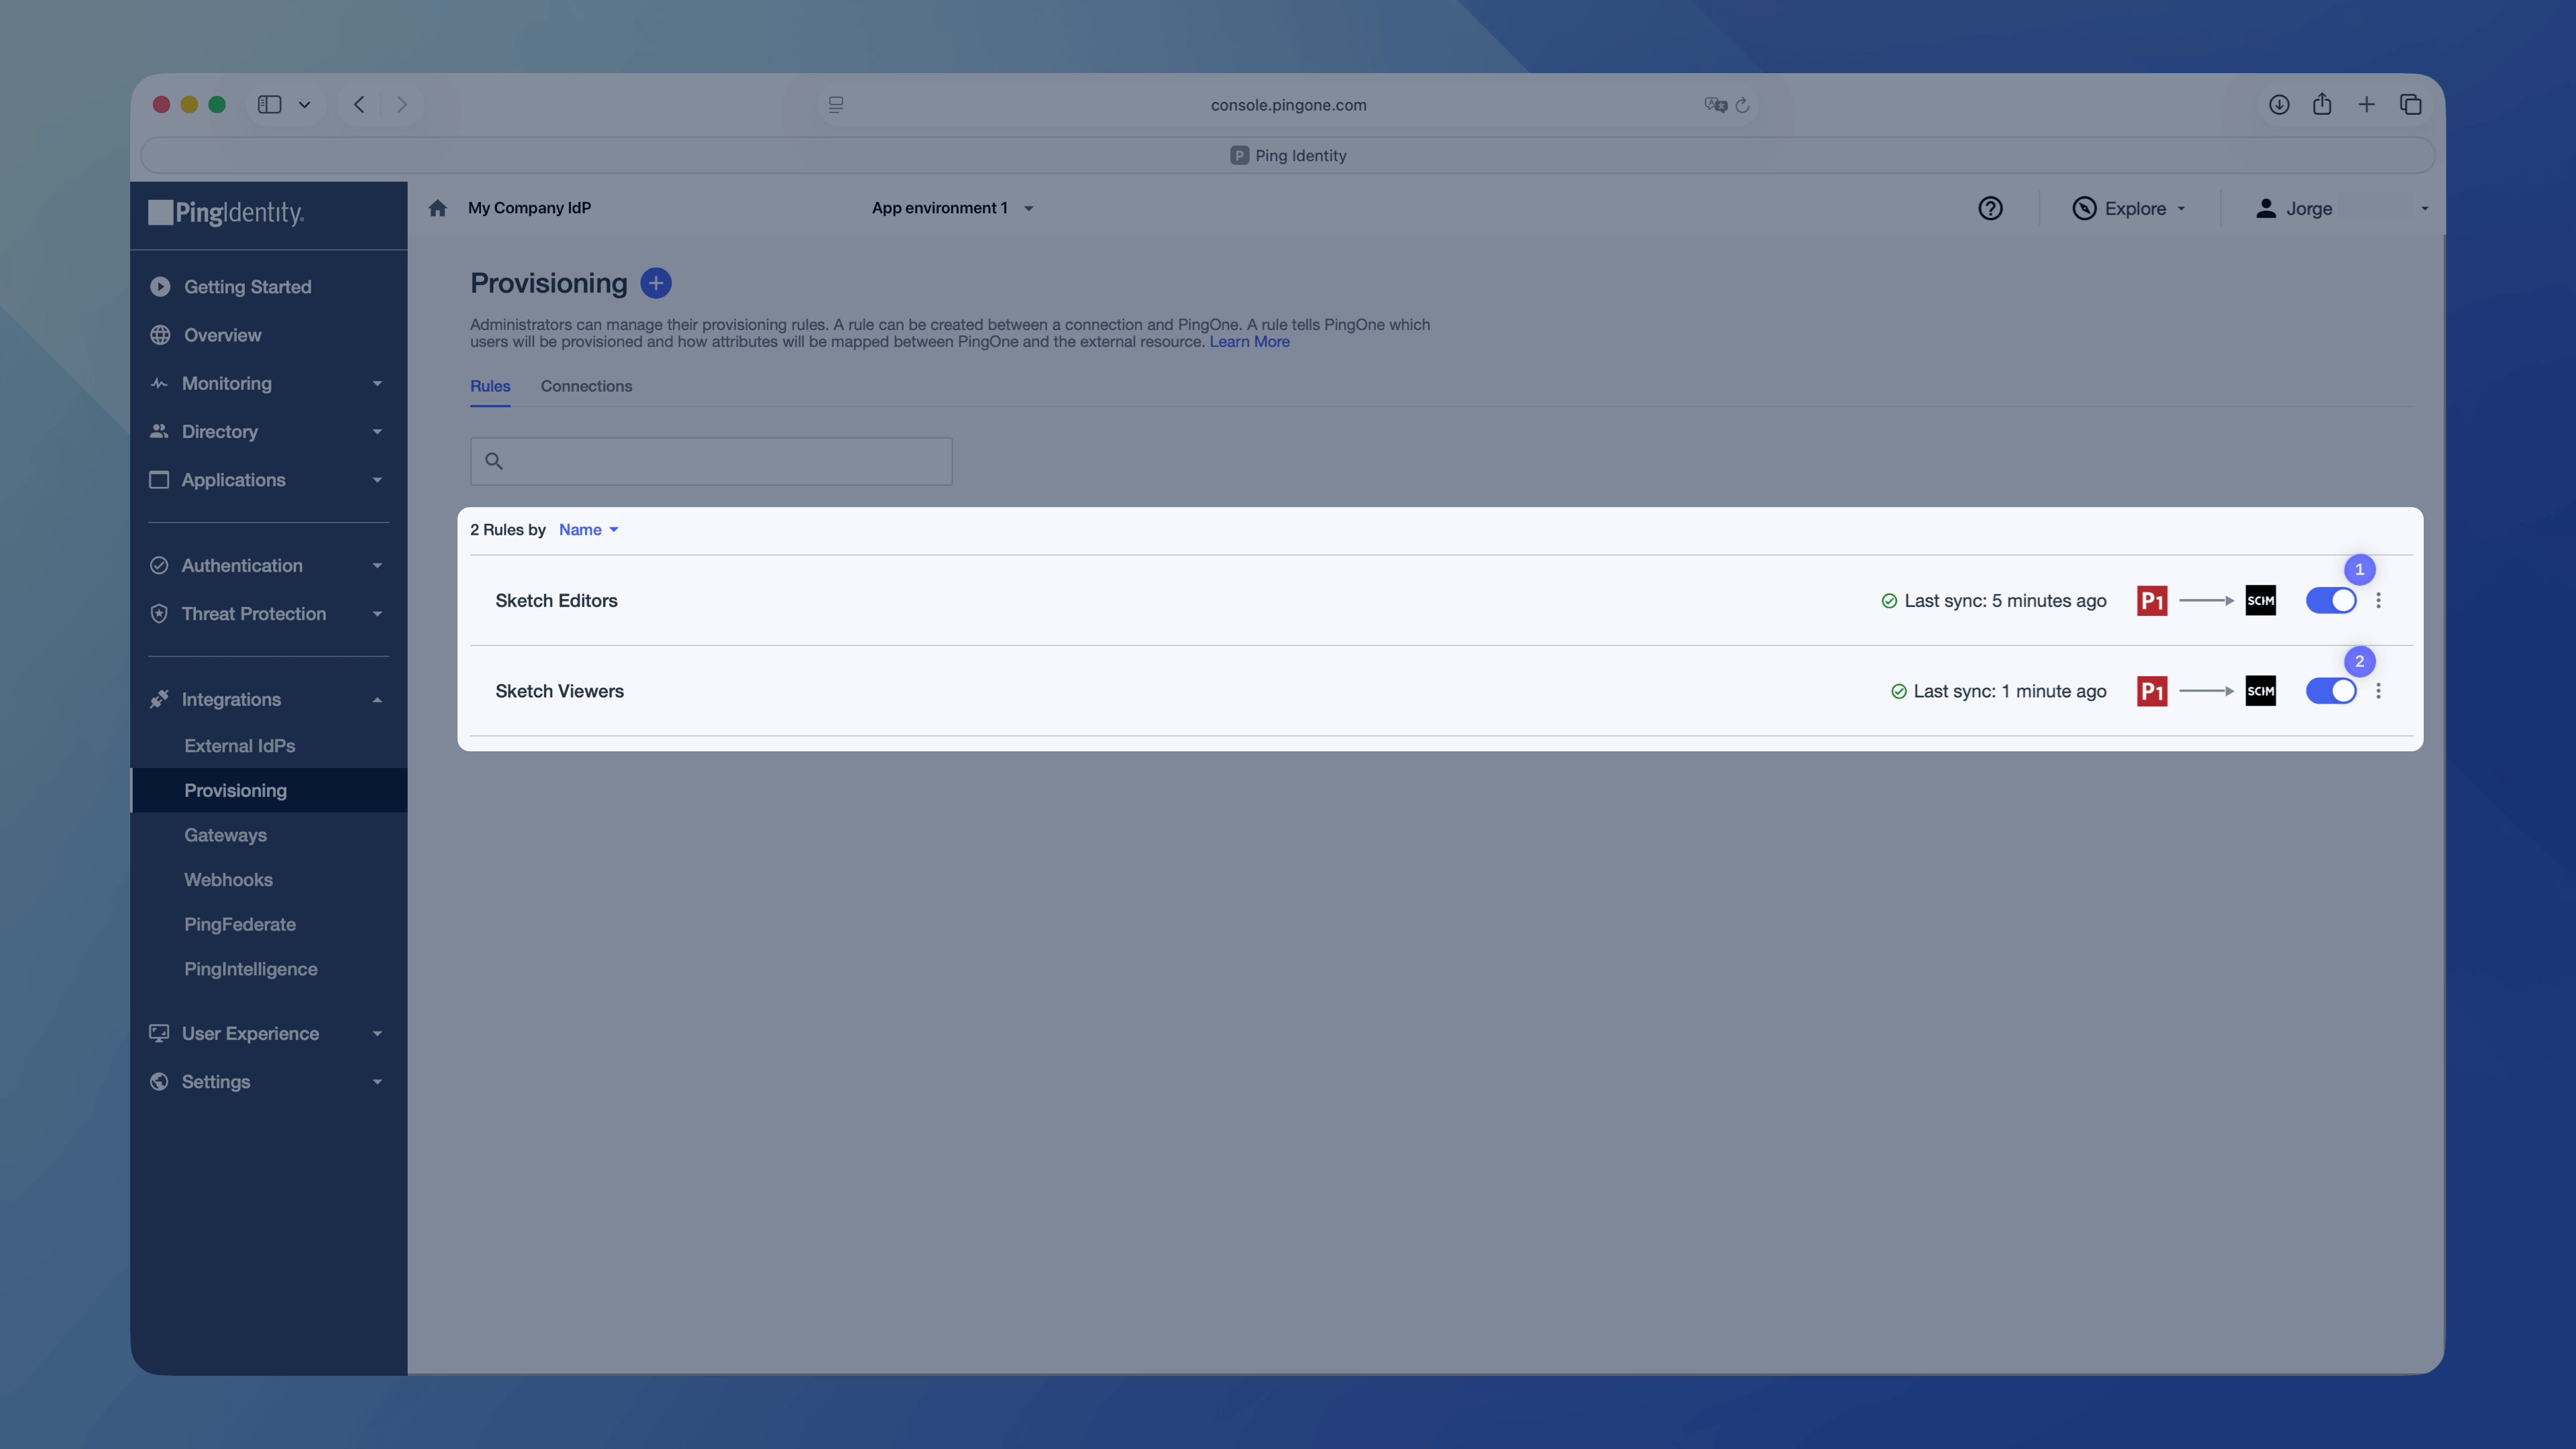The height and width of the screenshot is (1449, 2576).
Task: Expand the Applications sidebar section
Action: pos(269,480)
